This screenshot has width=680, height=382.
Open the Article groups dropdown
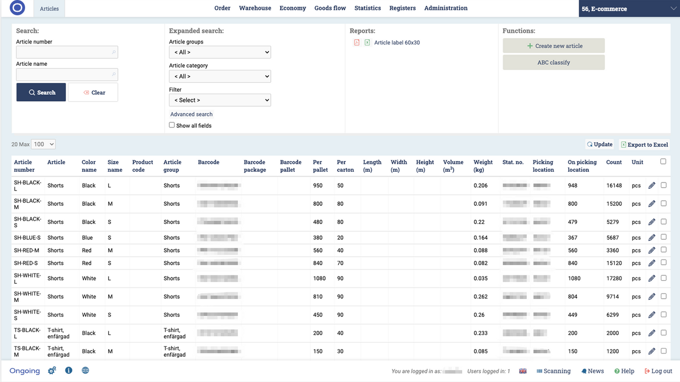[220, 52]
